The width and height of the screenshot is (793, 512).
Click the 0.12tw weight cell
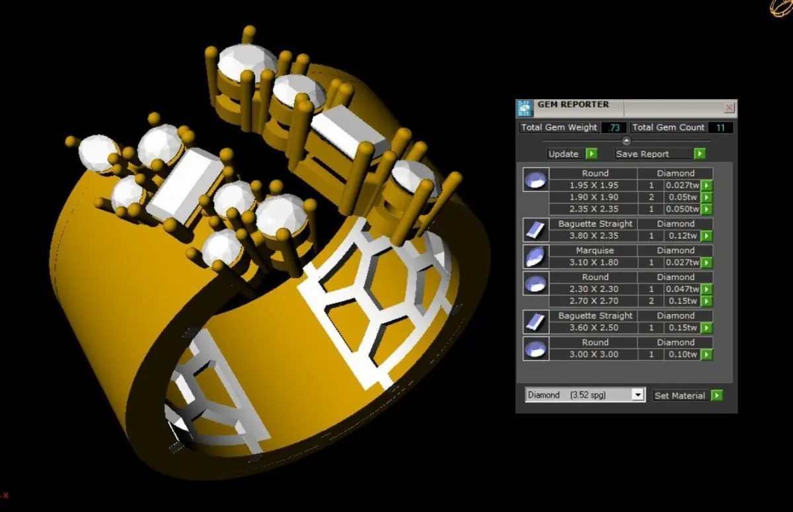coord(682,236)
